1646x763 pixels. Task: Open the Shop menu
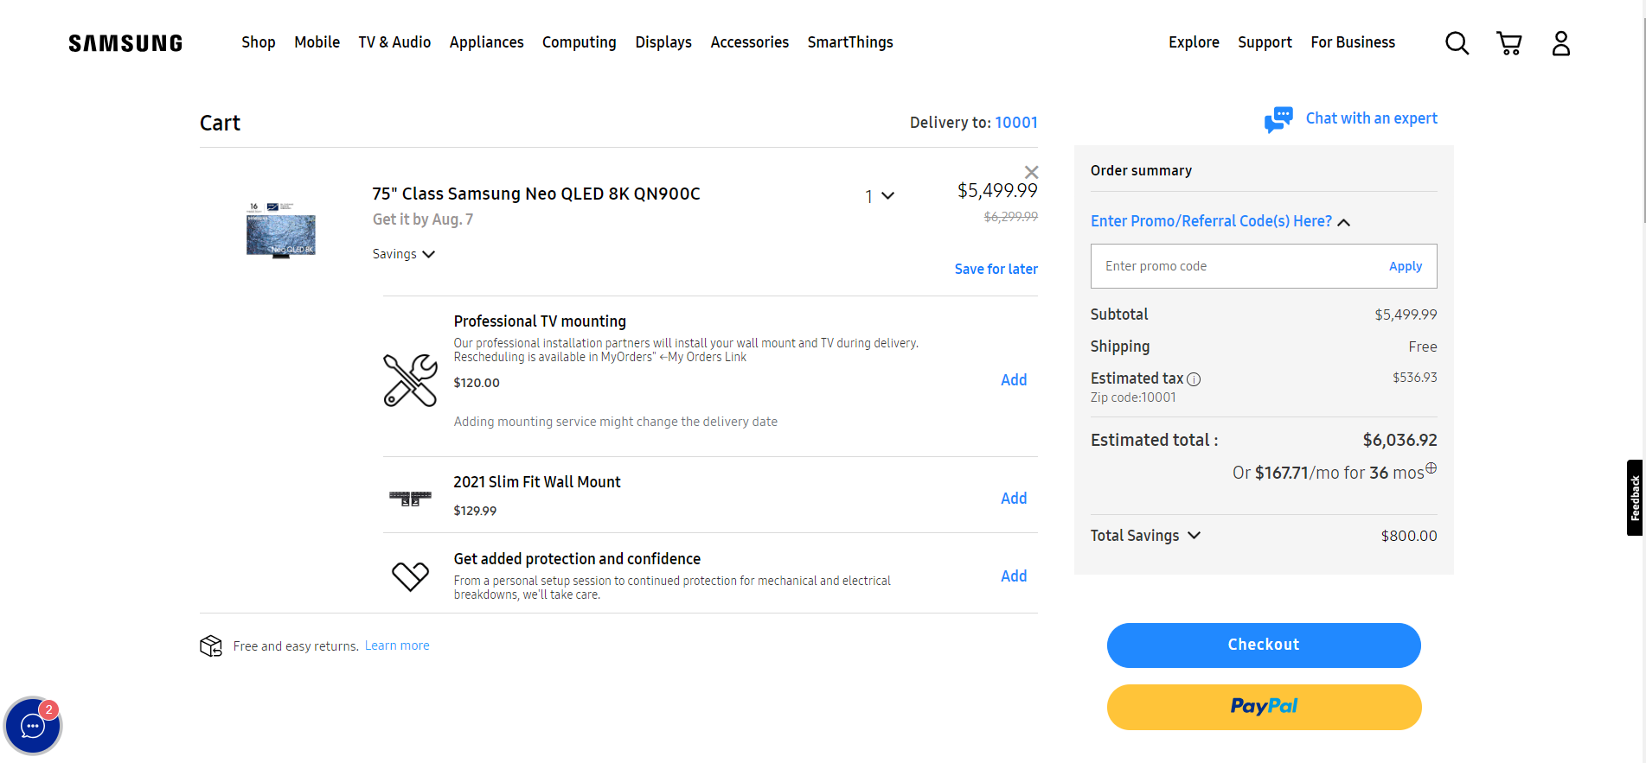[259, 42]
